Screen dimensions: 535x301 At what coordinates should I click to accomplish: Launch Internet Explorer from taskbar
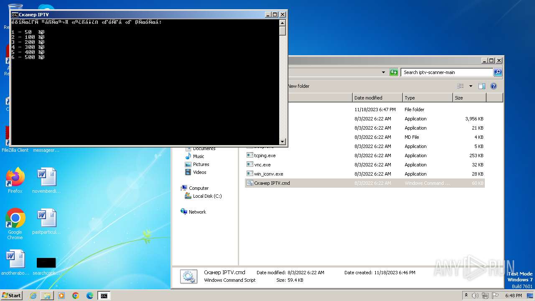coord(33,296)
